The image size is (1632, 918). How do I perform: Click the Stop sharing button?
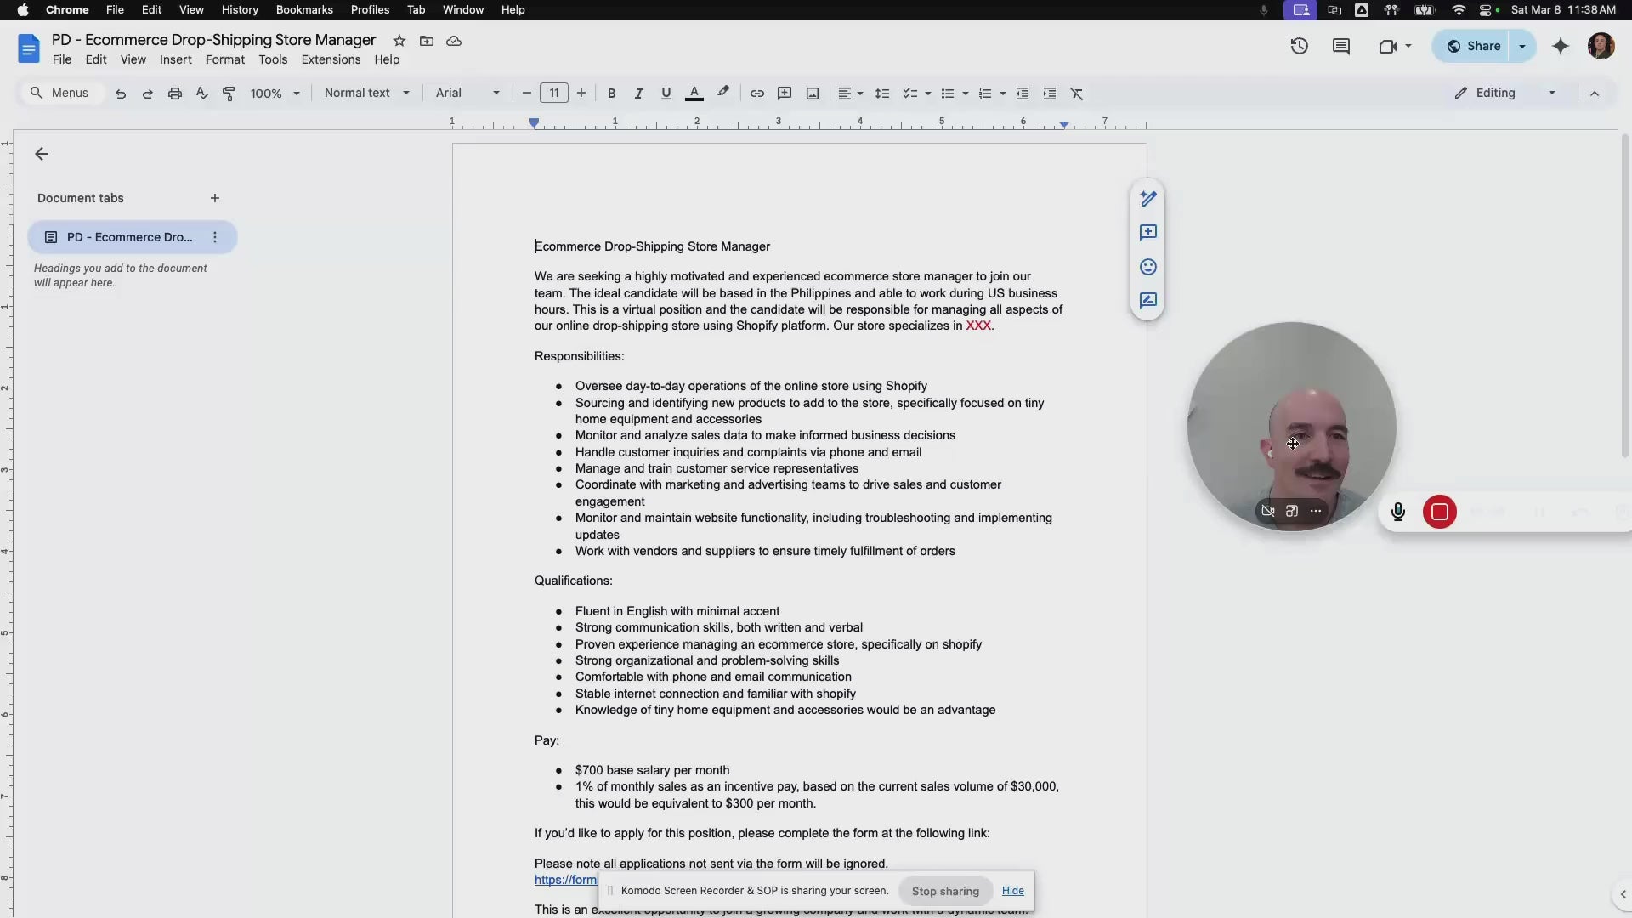(x=945, y=891)
